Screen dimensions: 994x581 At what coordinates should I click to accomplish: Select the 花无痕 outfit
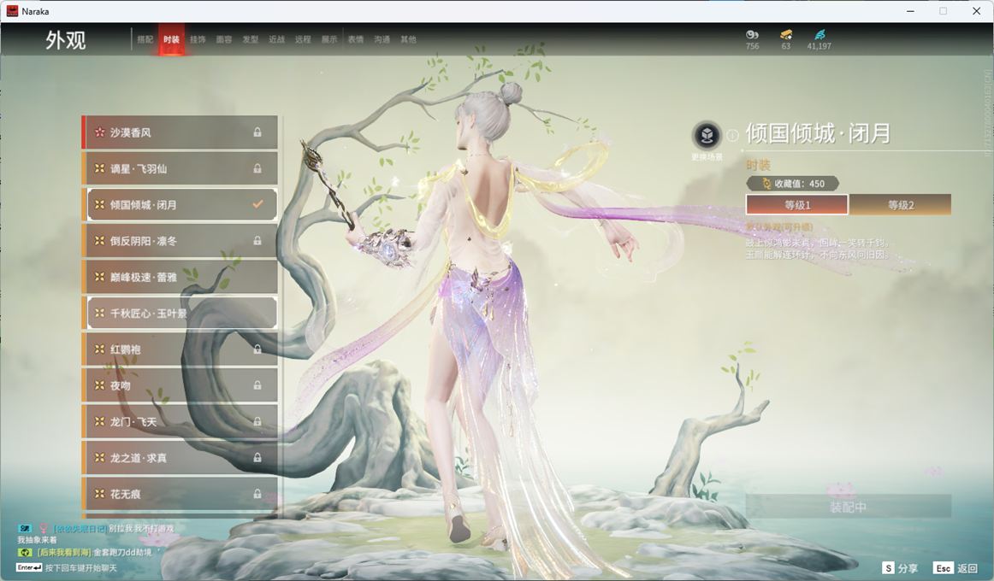(x=180, y=493)
